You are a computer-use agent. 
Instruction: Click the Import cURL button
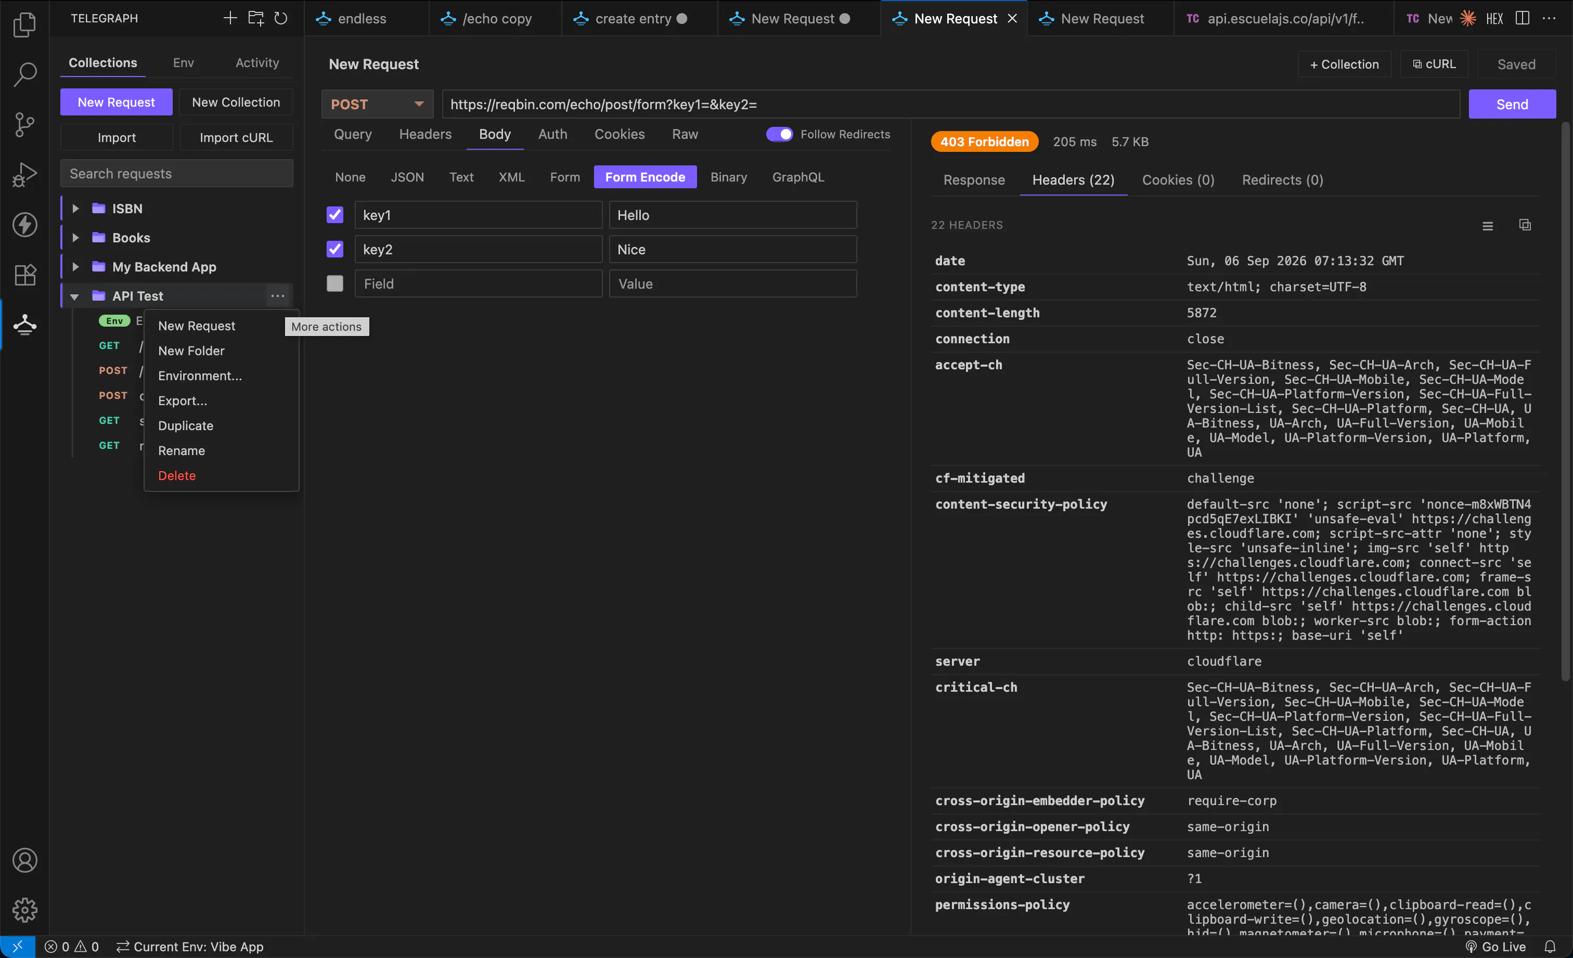click(236, 137)
